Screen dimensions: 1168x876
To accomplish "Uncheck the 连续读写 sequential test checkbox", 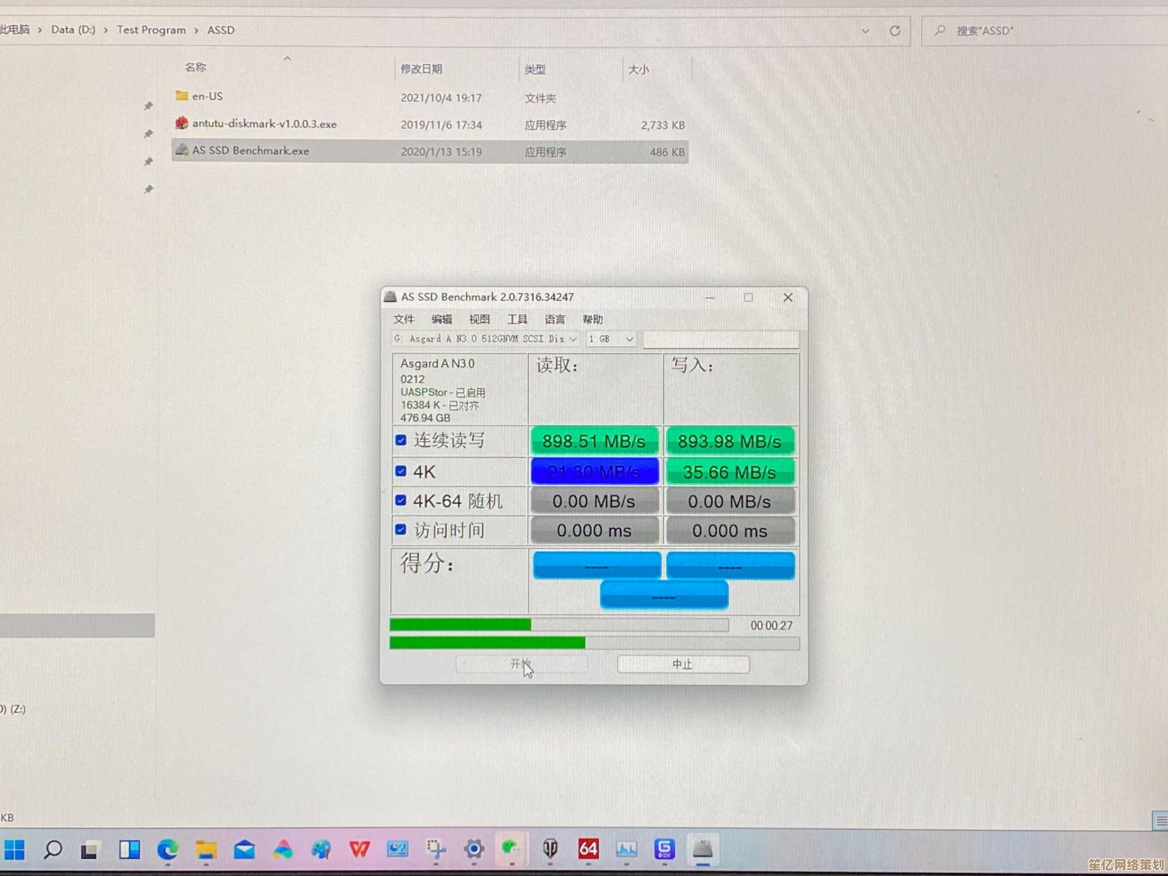I will [x=401, y=440].
